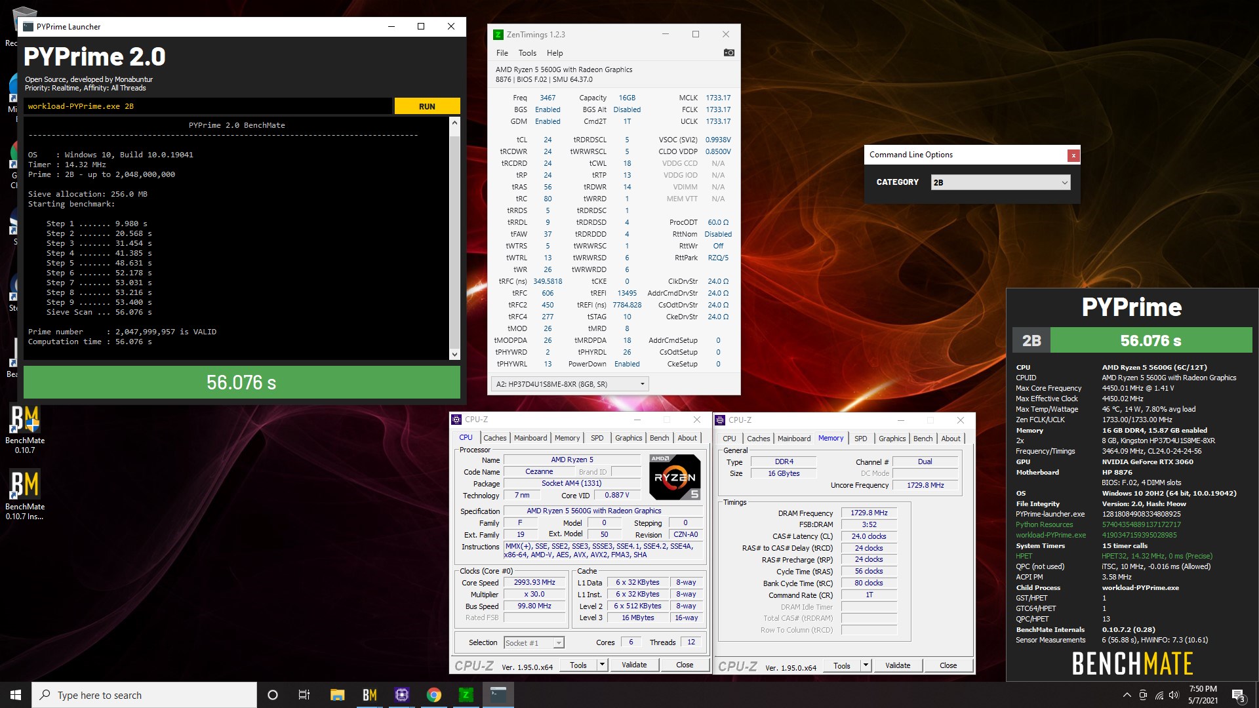Image resolution: width=1259 pixels, height=708 pixels.
Task: Click the right CPU-Z window title icon
Action: pos(720,420)
